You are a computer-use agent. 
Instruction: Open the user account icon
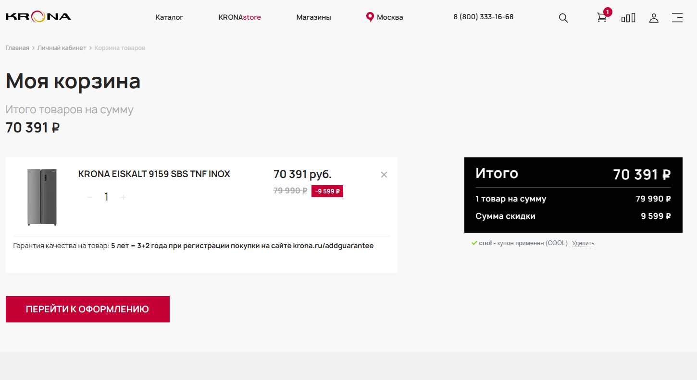[x=654, y=18]
